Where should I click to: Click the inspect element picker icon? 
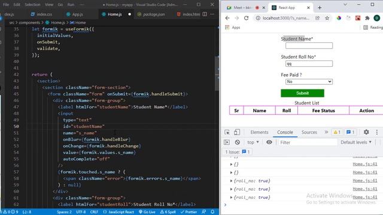coord(227,132)
